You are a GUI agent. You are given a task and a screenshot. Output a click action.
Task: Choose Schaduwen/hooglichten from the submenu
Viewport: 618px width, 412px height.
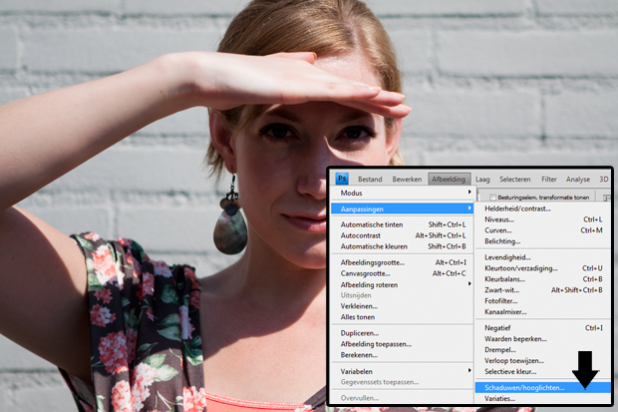(524, 387)
